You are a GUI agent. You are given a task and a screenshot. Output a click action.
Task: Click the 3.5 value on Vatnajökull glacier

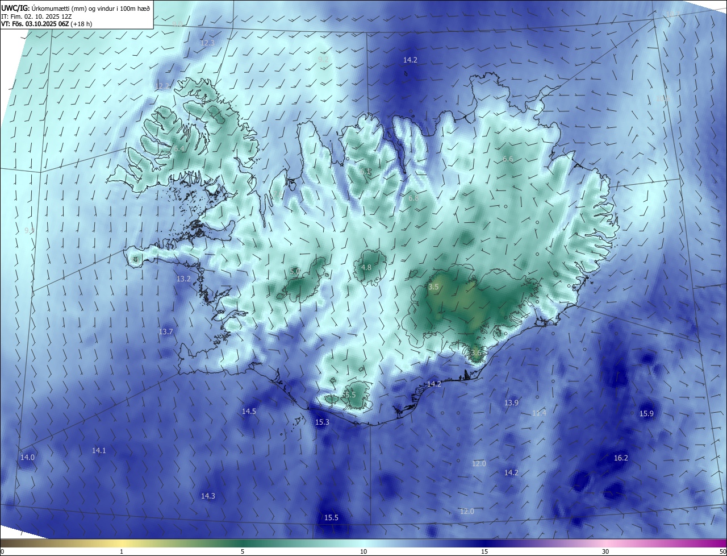coord(433,287)
